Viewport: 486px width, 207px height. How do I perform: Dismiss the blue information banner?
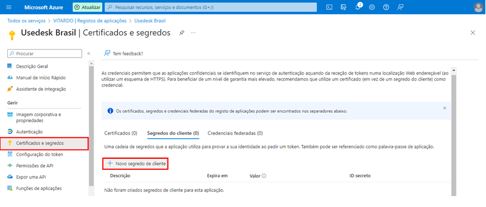tap(444, 108)
